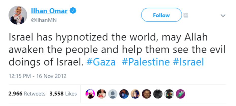Viewport: 236px width, 106px height.
Task: Click the default gray silhouette liker avatar
Action: click(112, 94)
